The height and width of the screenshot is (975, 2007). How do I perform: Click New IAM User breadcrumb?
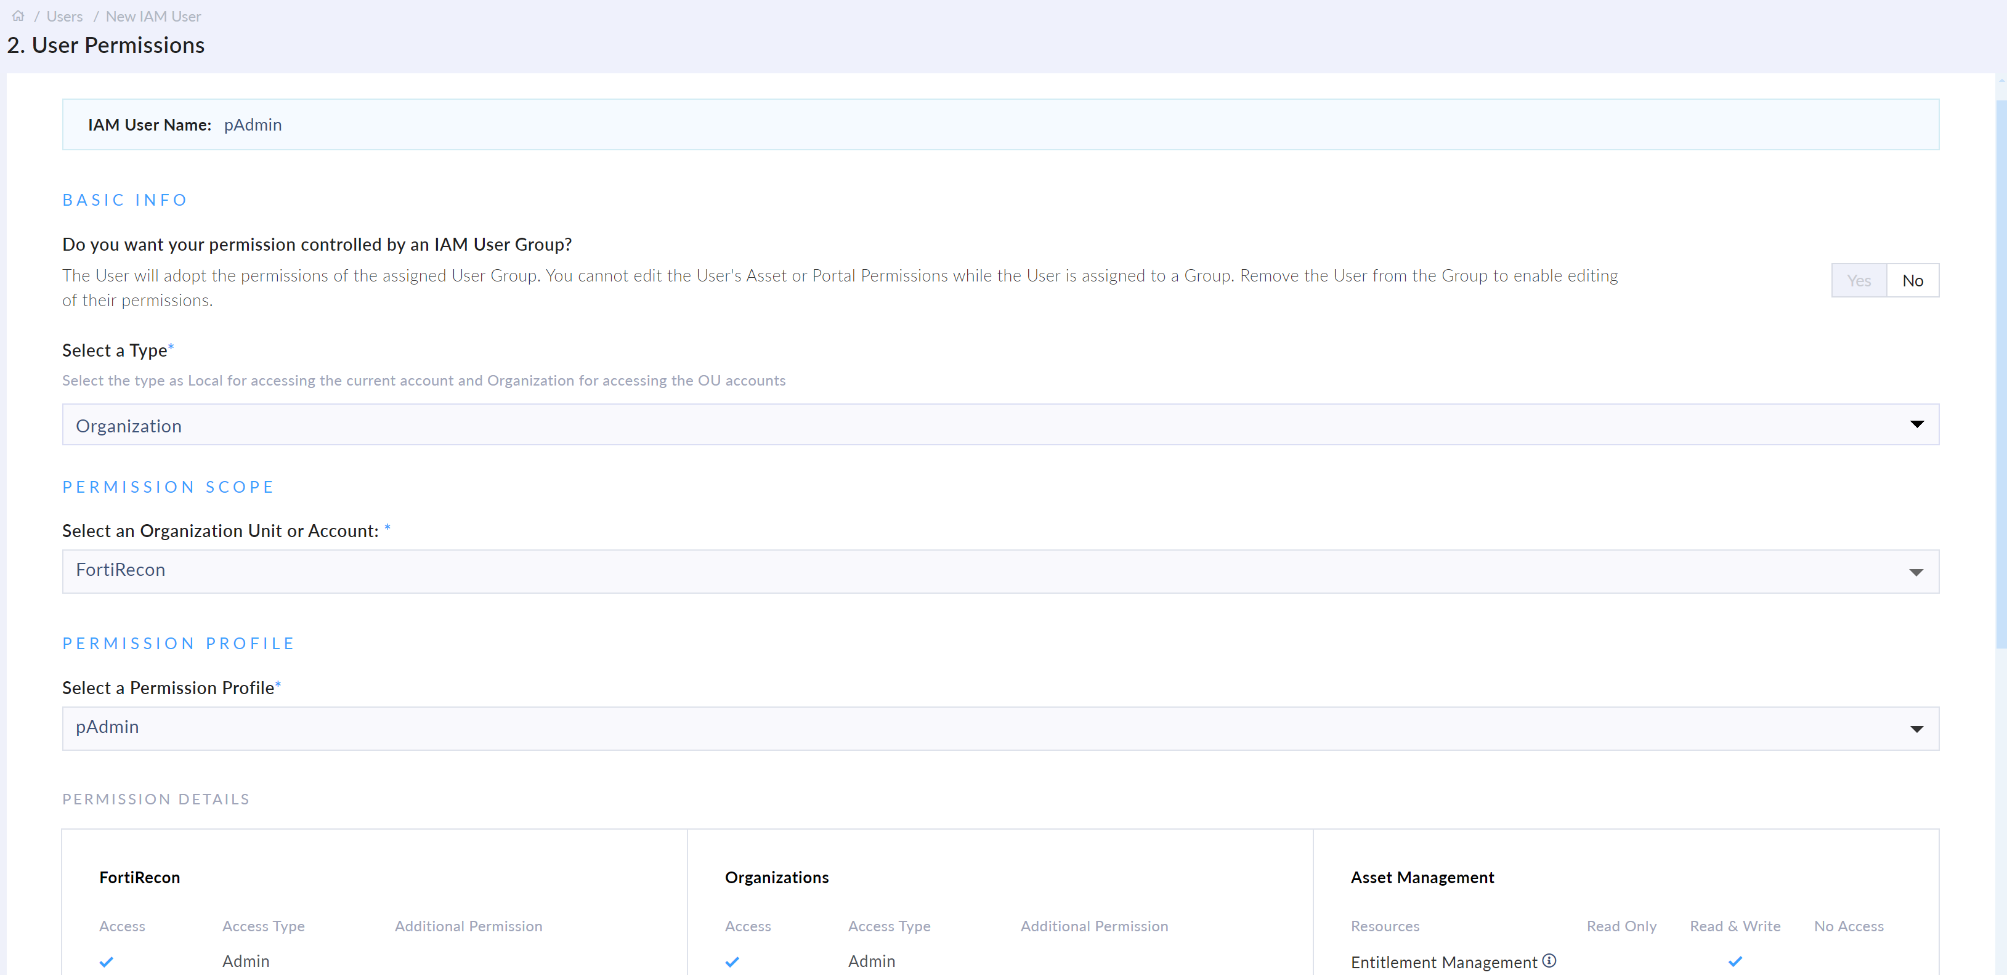(153, 17)
